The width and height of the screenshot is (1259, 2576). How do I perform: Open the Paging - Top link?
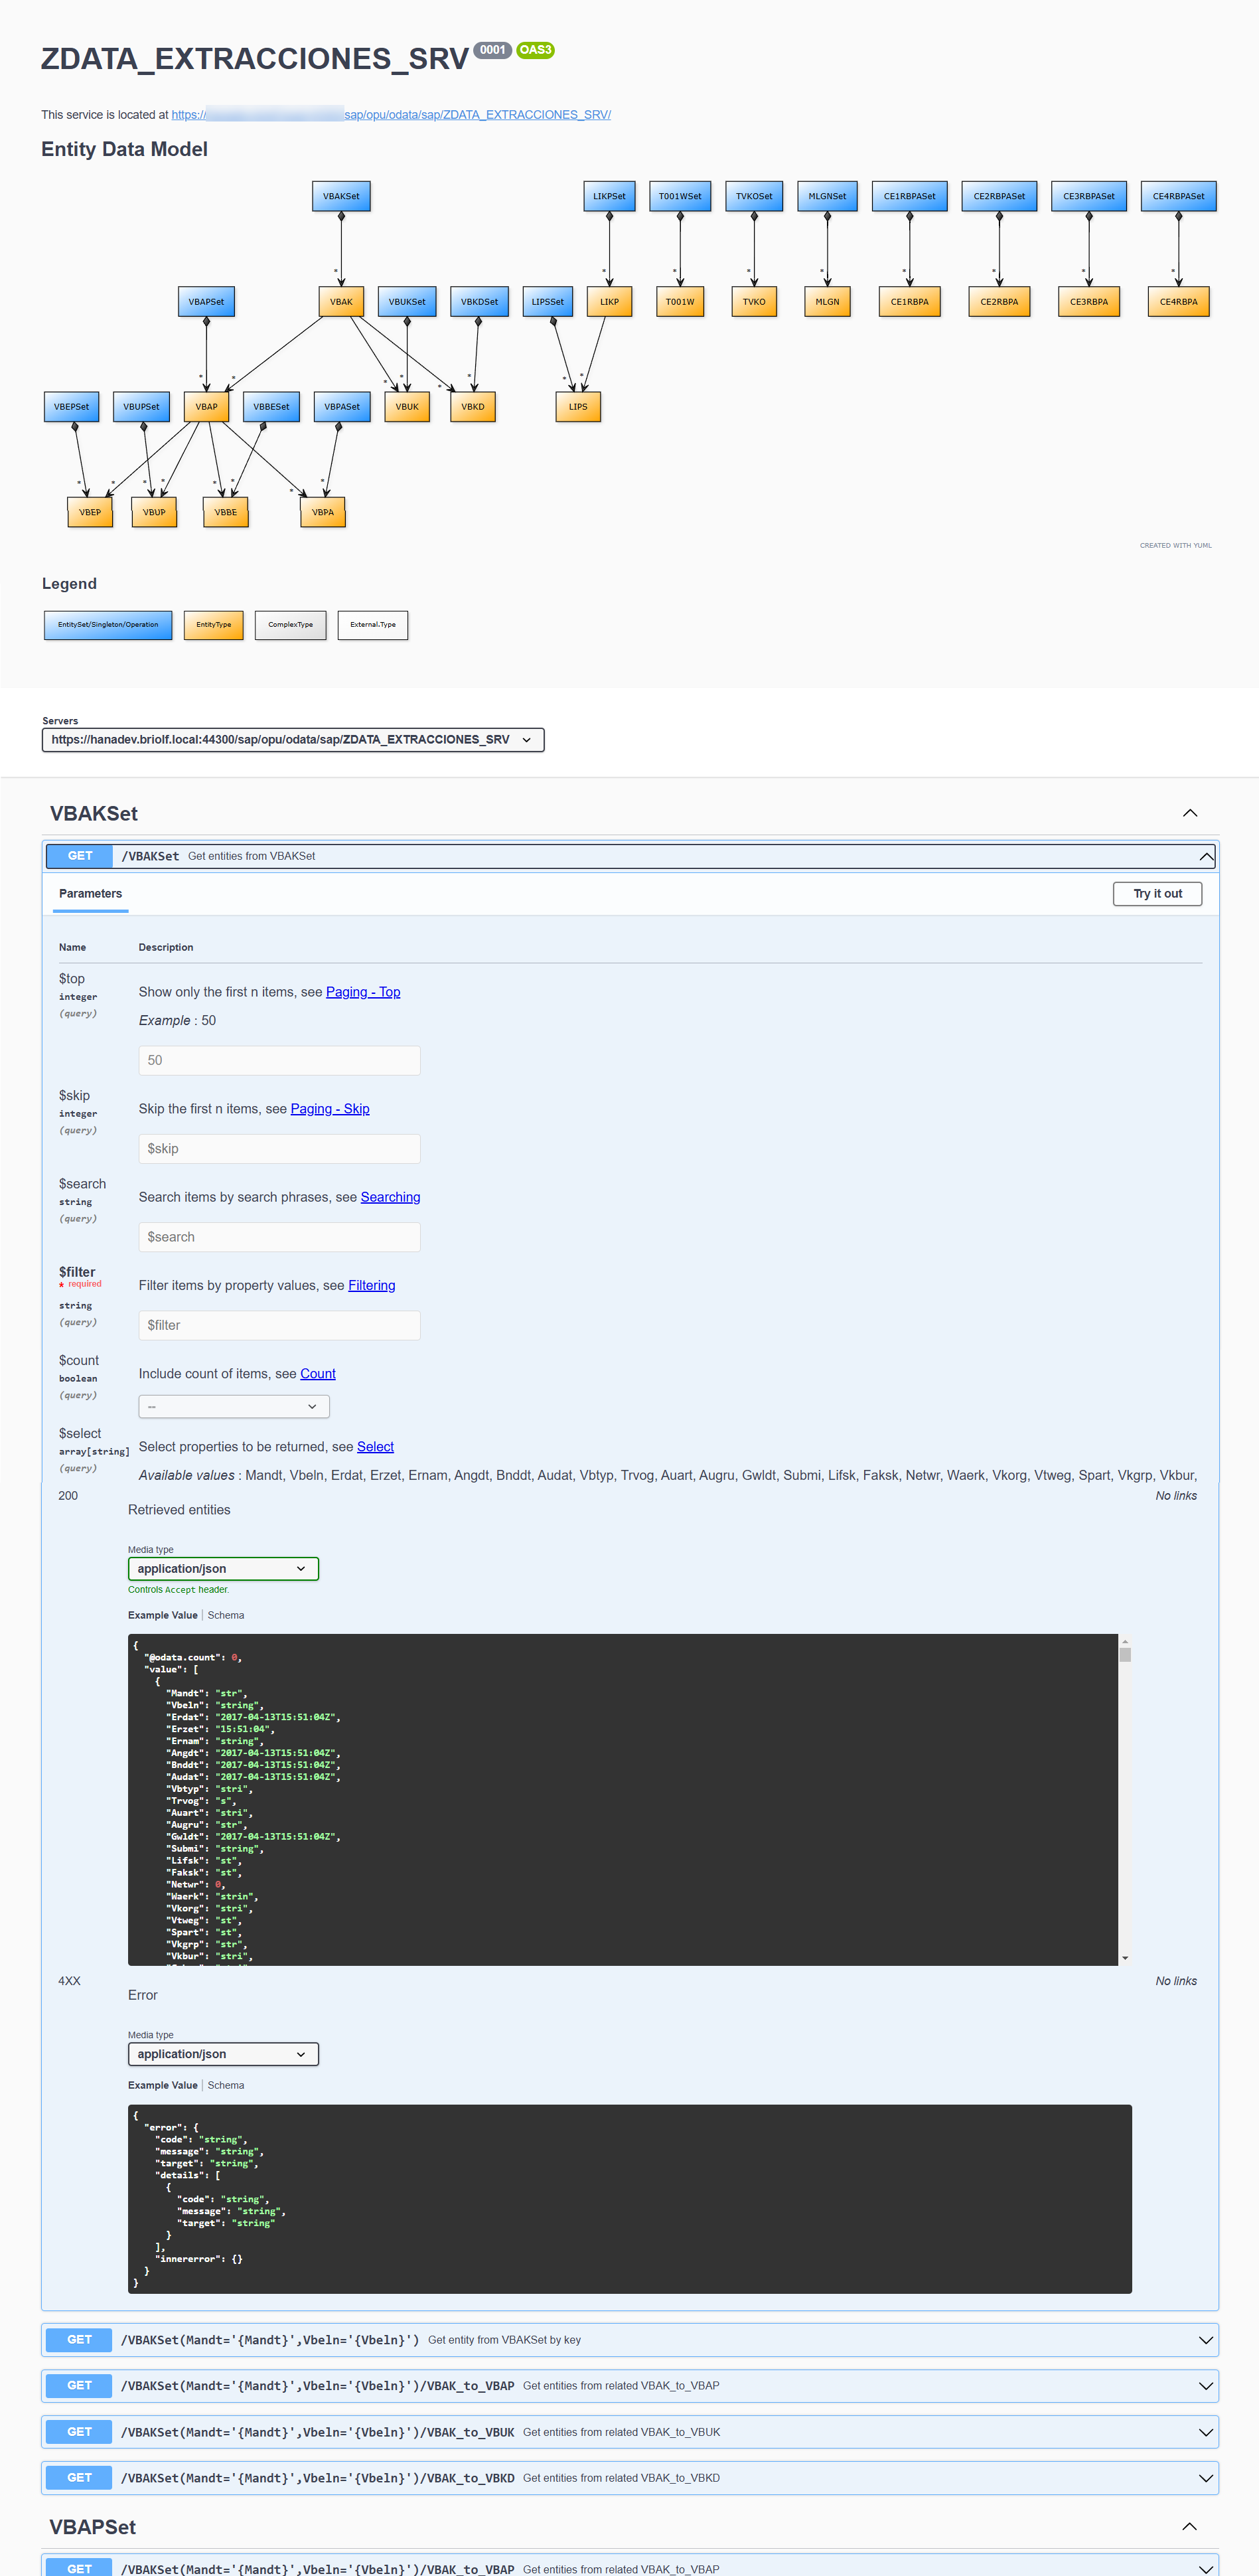tap(362, 992)
